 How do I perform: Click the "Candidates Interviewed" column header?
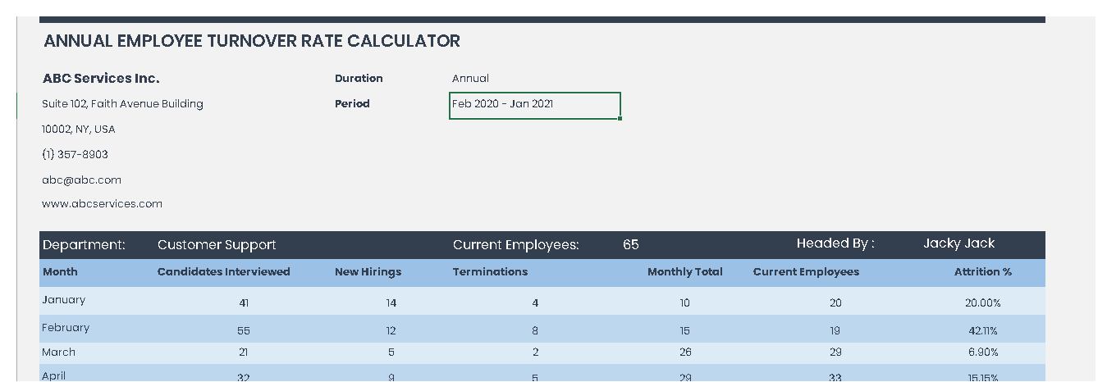[224, 272]
